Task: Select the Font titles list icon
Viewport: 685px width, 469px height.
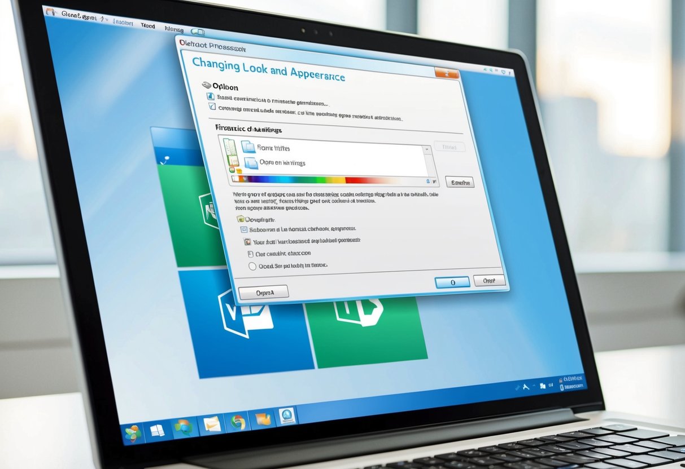Action: point(248,146)
